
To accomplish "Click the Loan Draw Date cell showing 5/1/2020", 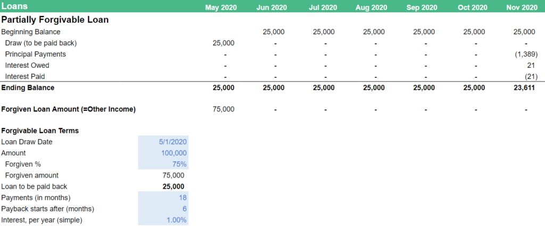I will point(172,142).
